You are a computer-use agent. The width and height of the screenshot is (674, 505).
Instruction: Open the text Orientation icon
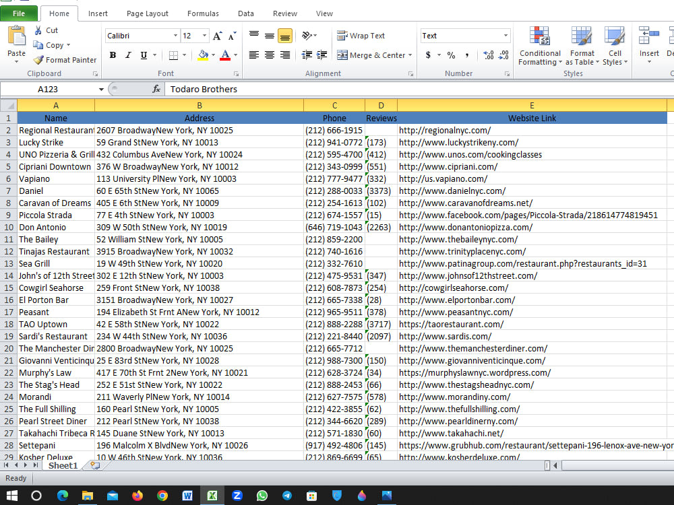[307, 36]
